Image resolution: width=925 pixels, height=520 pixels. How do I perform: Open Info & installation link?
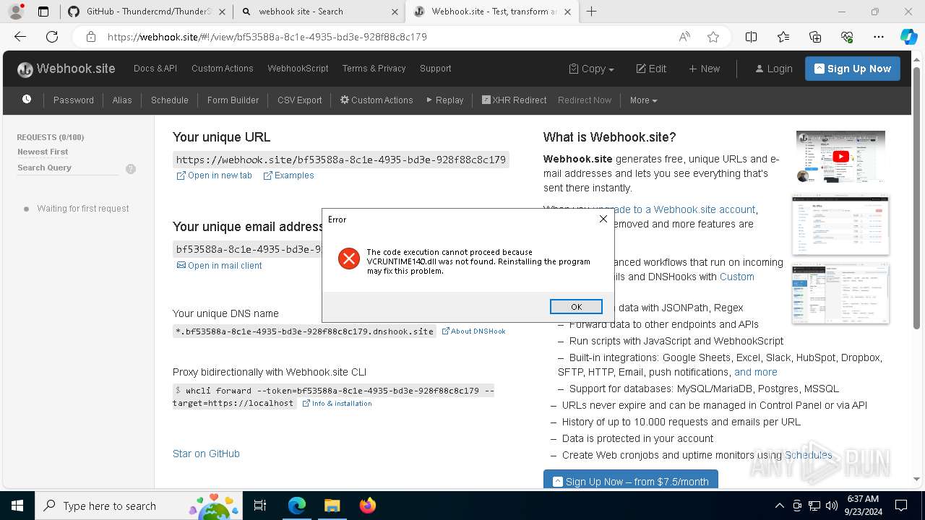pos(337,404)
